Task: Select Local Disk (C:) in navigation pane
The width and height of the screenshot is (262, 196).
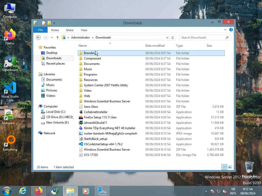Action: (56, 112)
